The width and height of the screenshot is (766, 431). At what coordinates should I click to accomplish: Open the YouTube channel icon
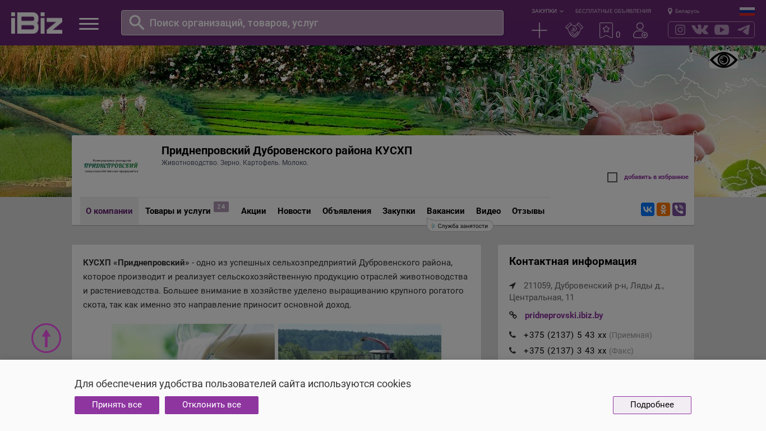click(x=722, y=30)
